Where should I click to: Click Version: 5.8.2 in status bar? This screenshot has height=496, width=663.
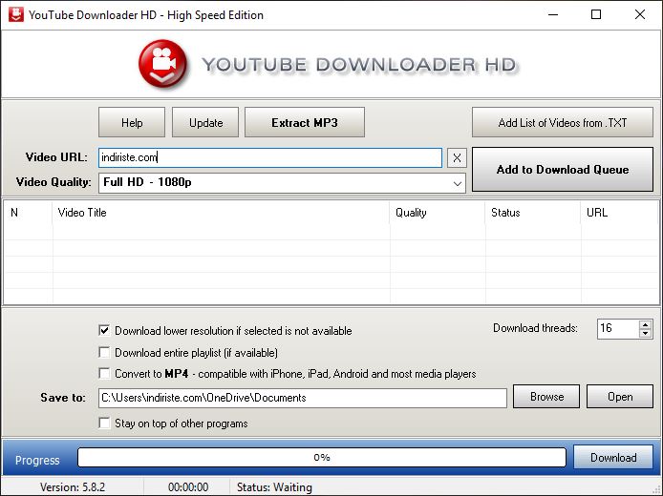pyautogui.click(x=73, y=486)
